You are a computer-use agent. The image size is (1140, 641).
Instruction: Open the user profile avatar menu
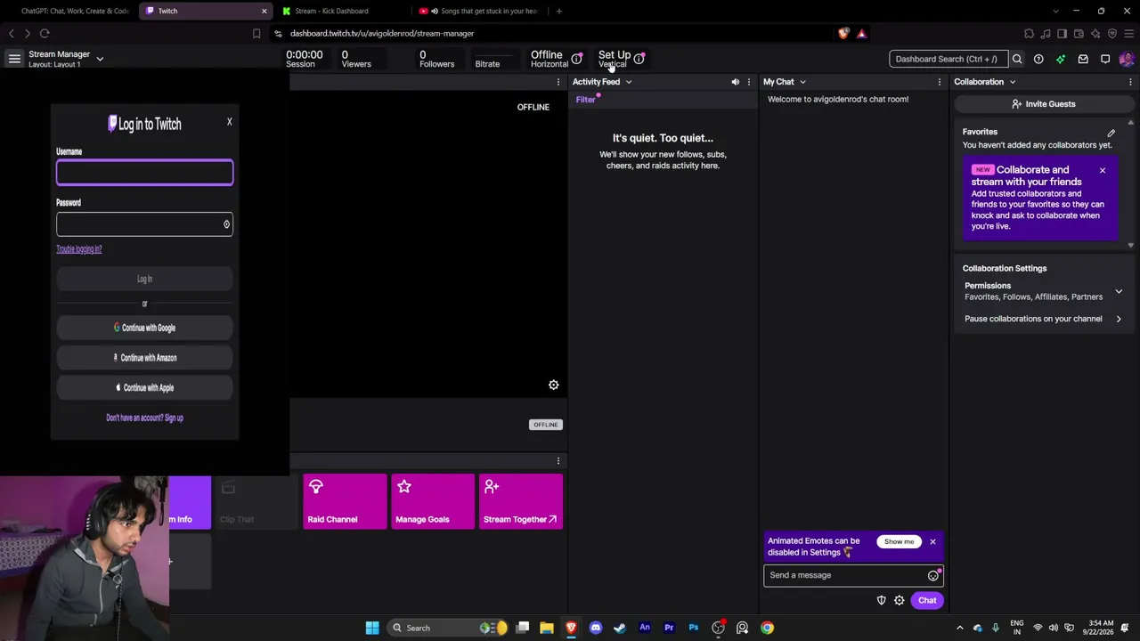pos(1127,59)
